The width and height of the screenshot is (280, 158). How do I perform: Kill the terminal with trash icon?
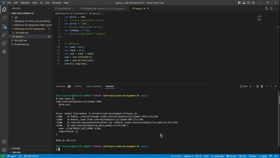tap(262, 86)
